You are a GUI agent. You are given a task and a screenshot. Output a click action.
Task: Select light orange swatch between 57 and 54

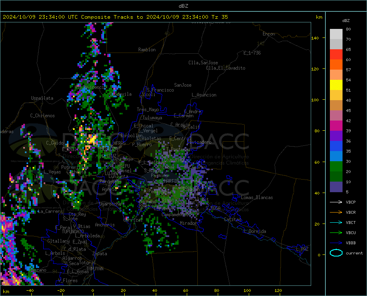(x=336, y=75)
